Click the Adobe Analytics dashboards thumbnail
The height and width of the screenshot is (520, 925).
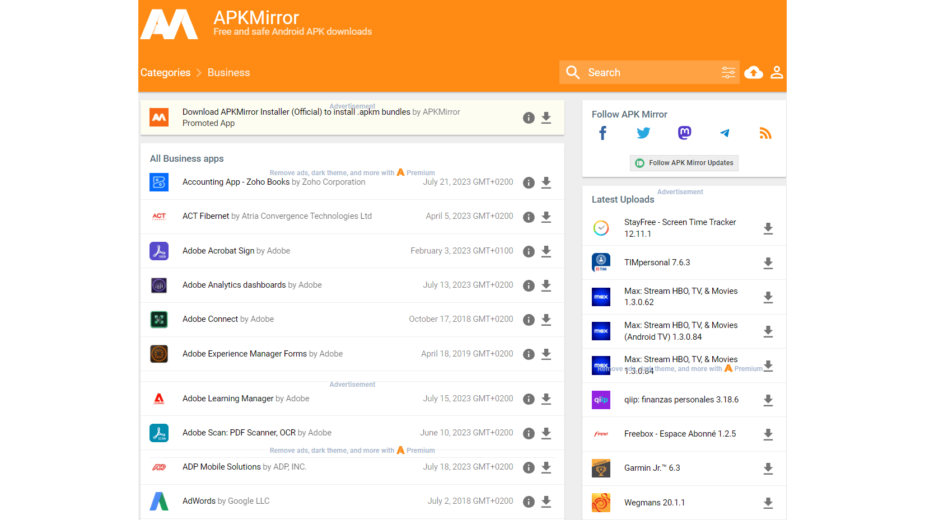coord(159,285)
